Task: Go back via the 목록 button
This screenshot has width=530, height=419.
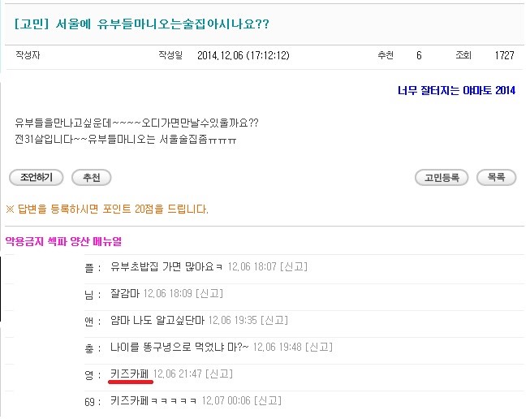Action: (x=496, y=177)
